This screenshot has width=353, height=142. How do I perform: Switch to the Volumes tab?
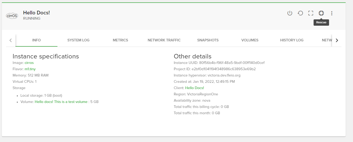click(250, 40)
